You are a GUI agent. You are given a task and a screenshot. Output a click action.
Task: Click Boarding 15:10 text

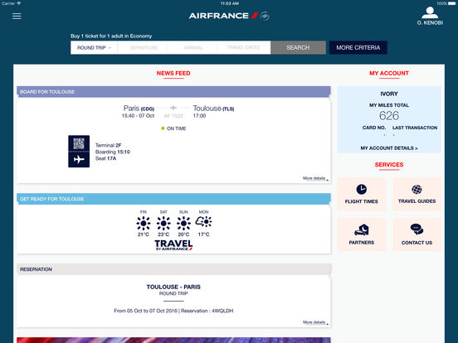[113, 152]
